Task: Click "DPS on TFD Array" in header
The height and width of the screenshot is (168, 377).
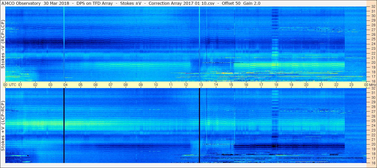Action: (94, 3)
